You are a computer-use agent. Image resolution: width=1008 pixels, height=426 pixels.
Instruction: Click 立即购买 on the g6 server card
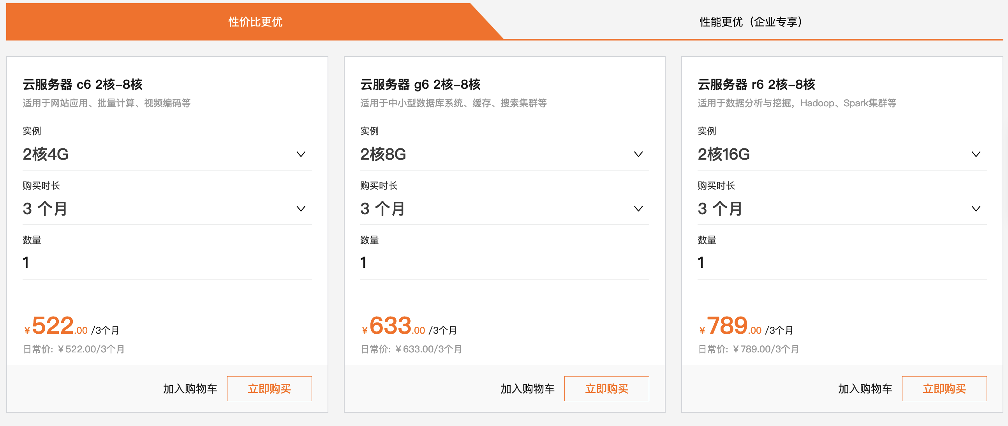[606, 389]
